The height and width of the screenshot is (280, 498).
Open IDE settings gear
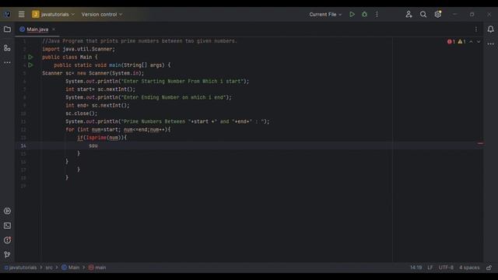click(438, 14)
